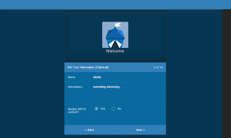Click the Welcome title text

point(115,51)
